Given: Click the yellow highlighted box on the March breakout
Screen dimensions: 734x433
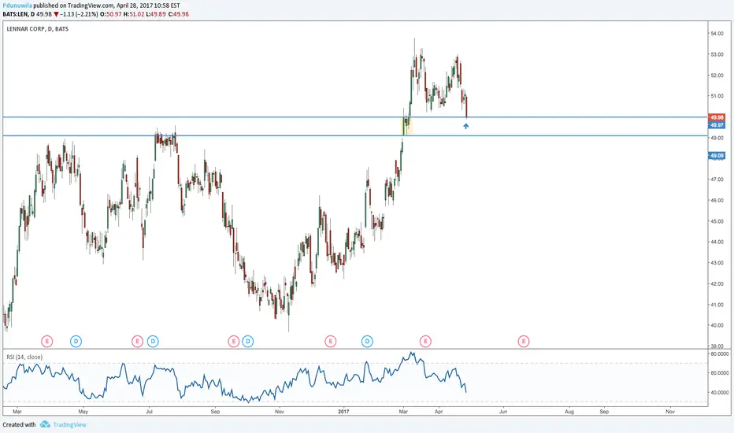Looking at the screenshot, I should [x=407, y=126].
